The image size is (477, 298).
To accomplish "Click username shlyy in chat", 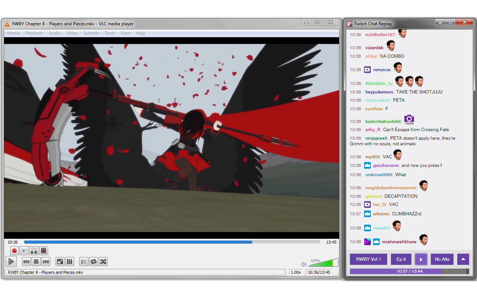I will click(x=371, y=56).
